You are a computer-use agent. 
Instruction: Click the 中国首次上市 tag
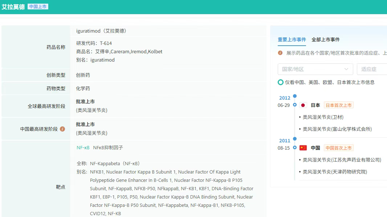[x=338, y=148]
